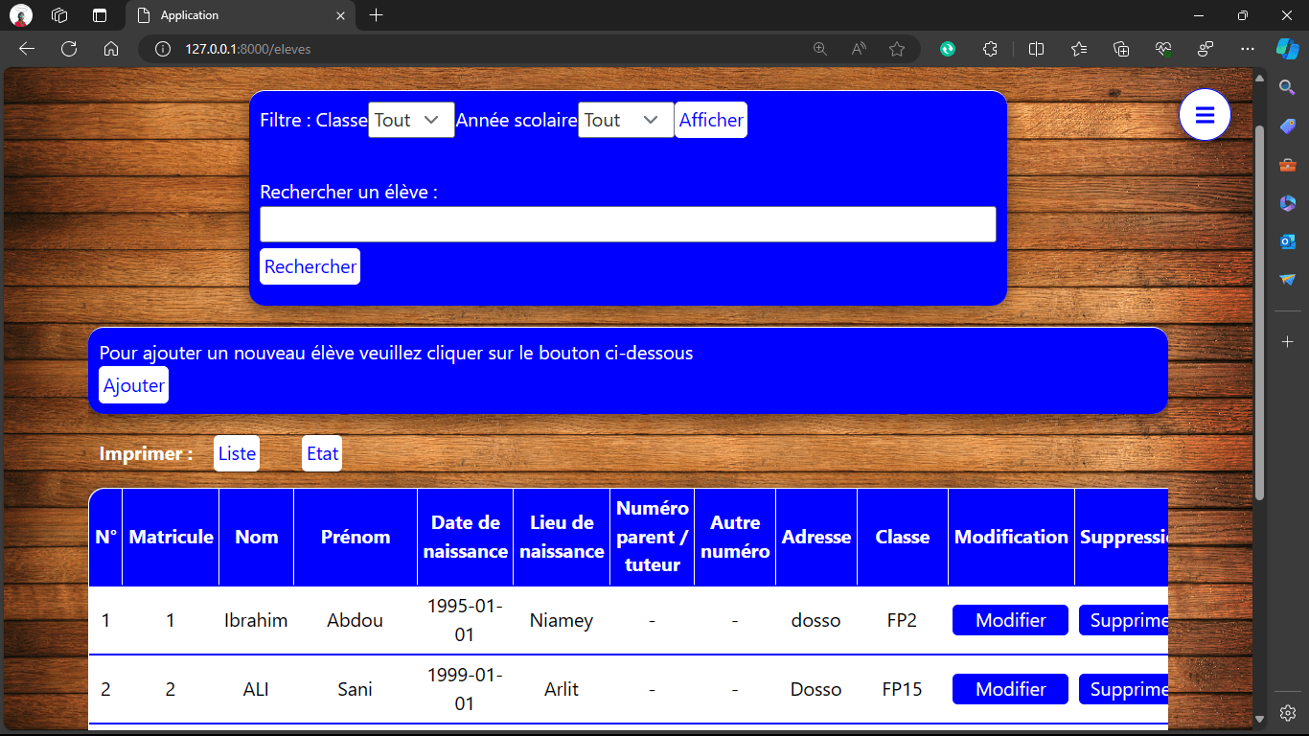Click the address bar URL
1309x736 pixels.
point(248,49)
